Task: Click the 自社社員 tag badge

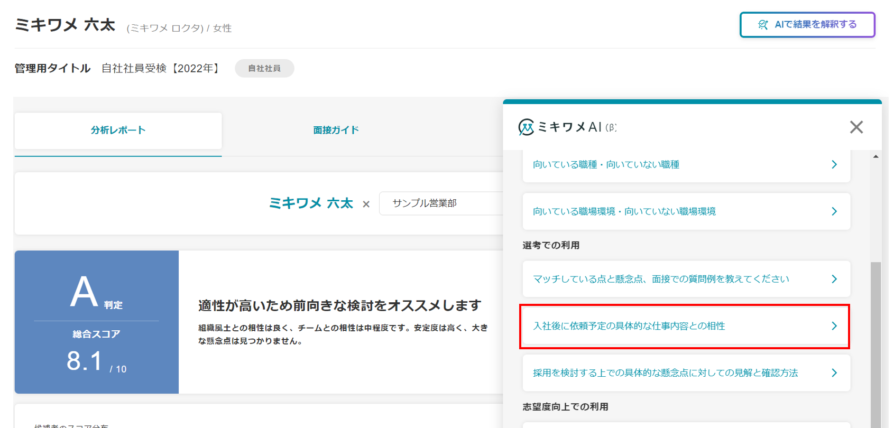Action: tap(264, 69)
